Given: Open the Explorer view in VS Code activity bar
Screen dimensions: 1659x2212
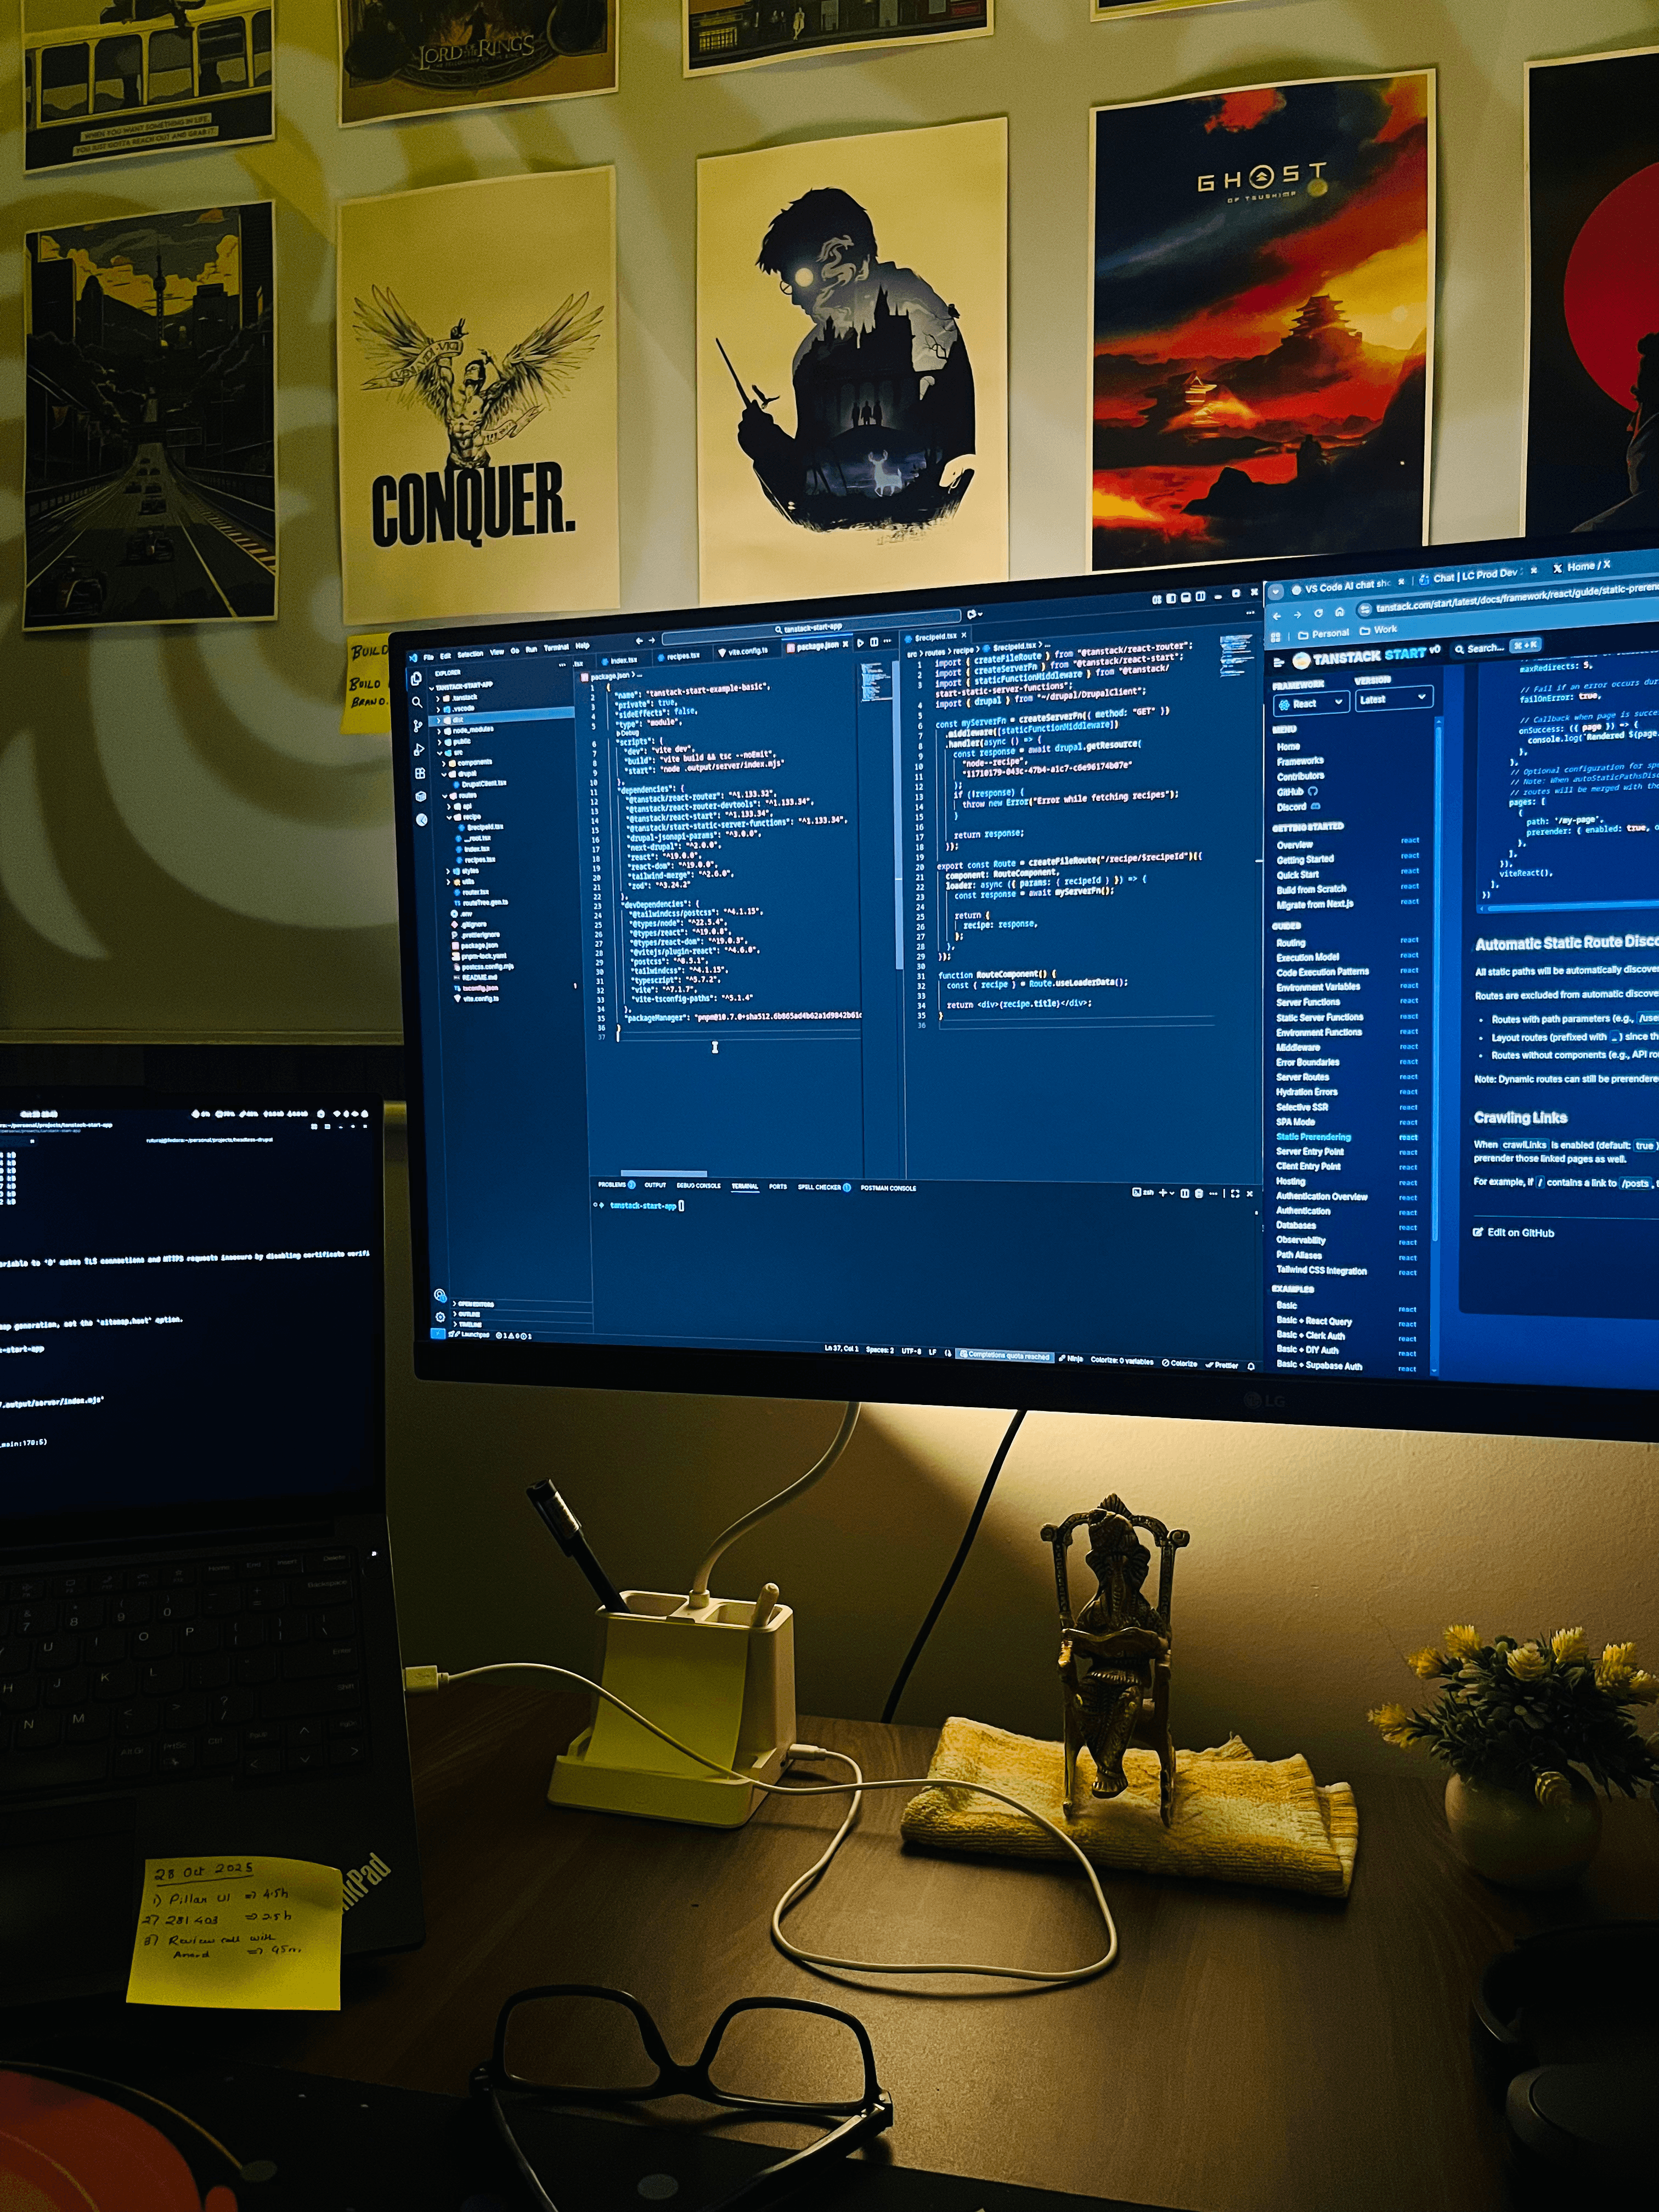Looking at the screenshot, I should (x=416, y=679).
